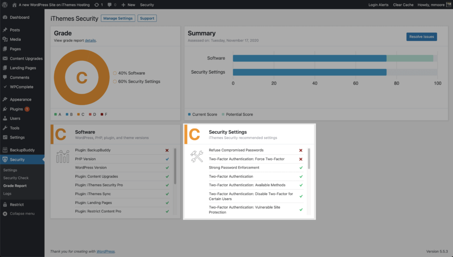The image size is (453, 257).
Task: Open the New menu in admin bar
Action: (128, 4)
